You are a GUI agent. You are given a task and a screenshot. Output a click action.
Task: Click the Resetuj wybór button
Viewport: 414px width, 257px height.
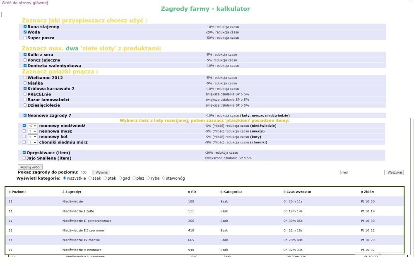[x=30, y=167]
